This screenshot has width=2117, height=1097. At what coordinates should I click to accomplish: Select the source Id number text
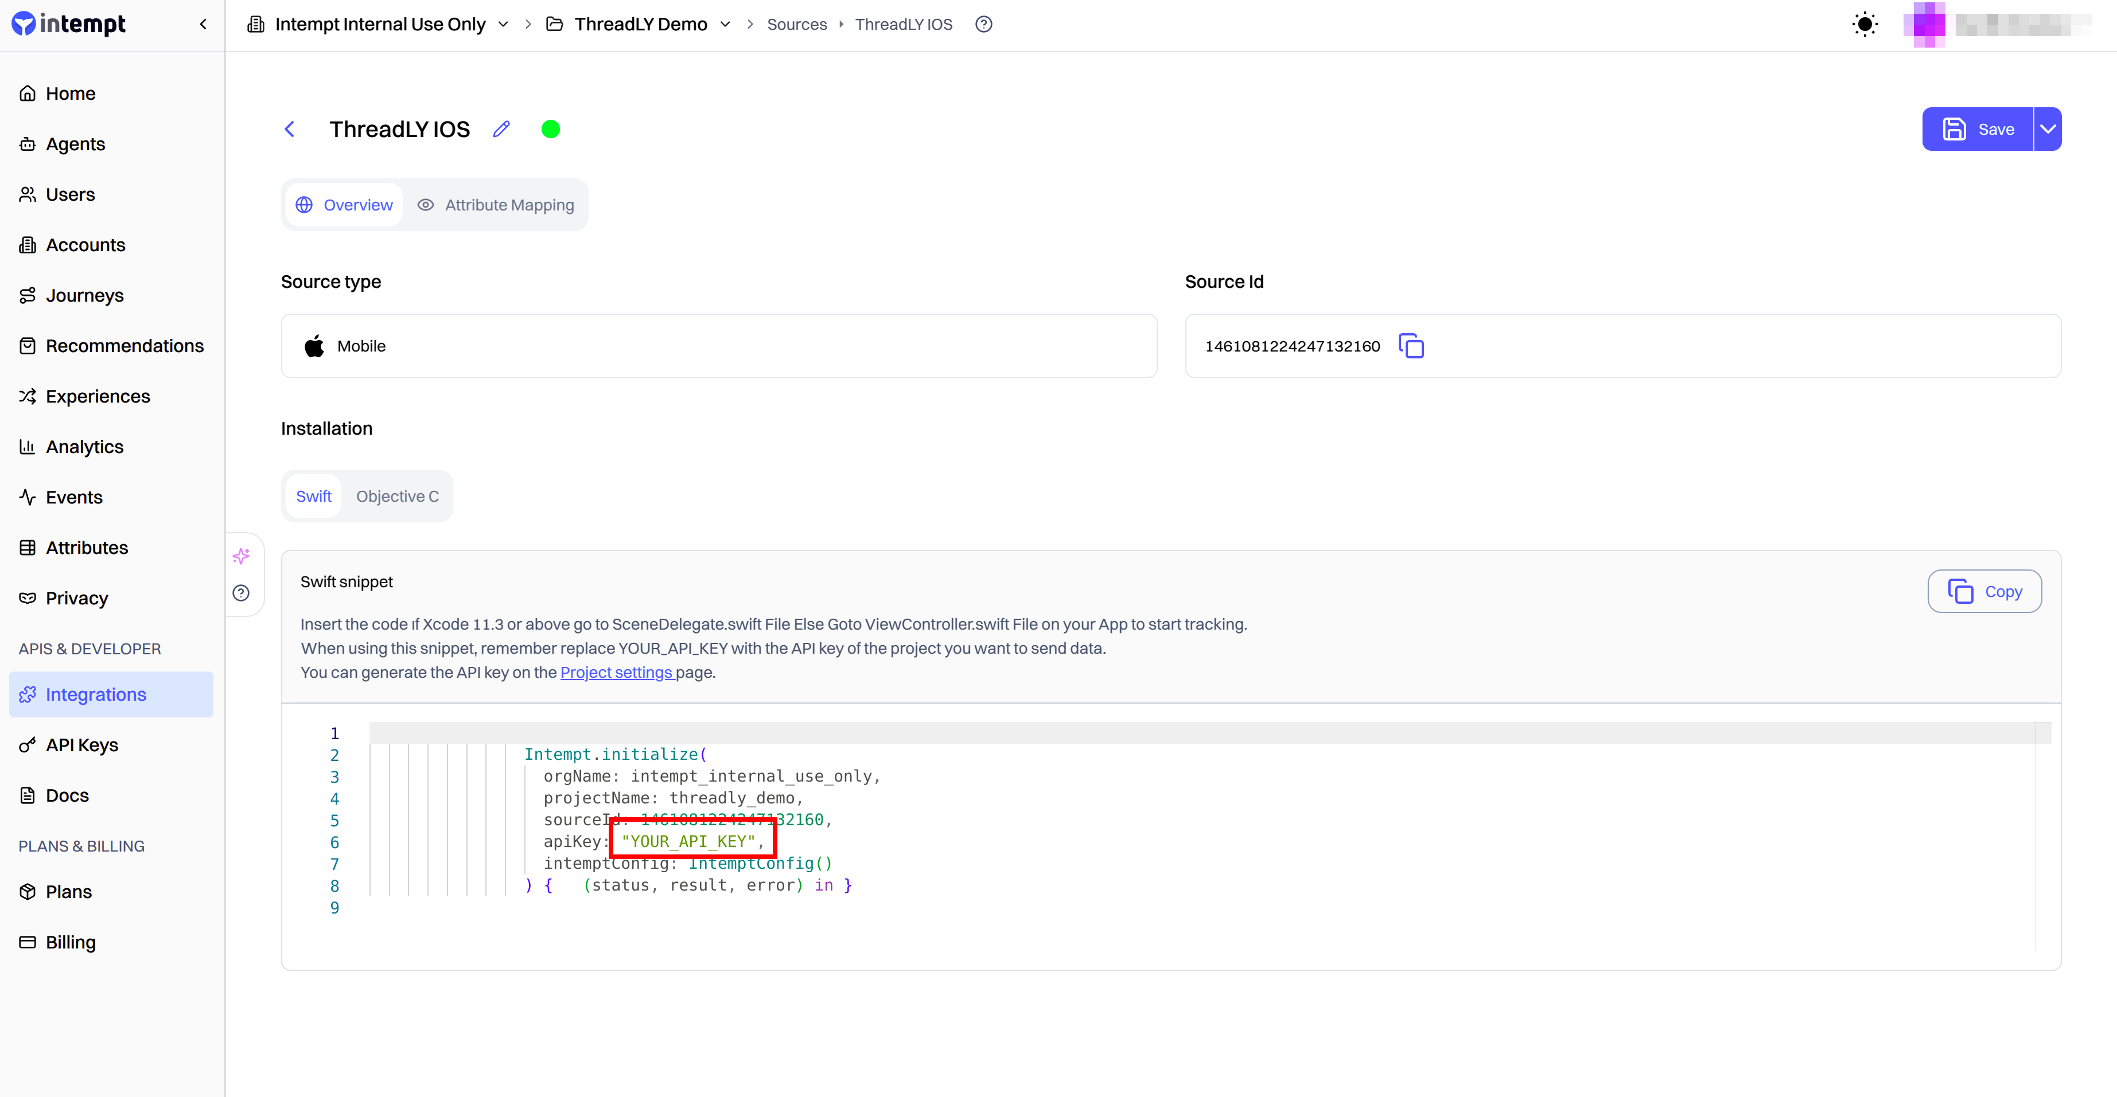(x=1293, y=346)
